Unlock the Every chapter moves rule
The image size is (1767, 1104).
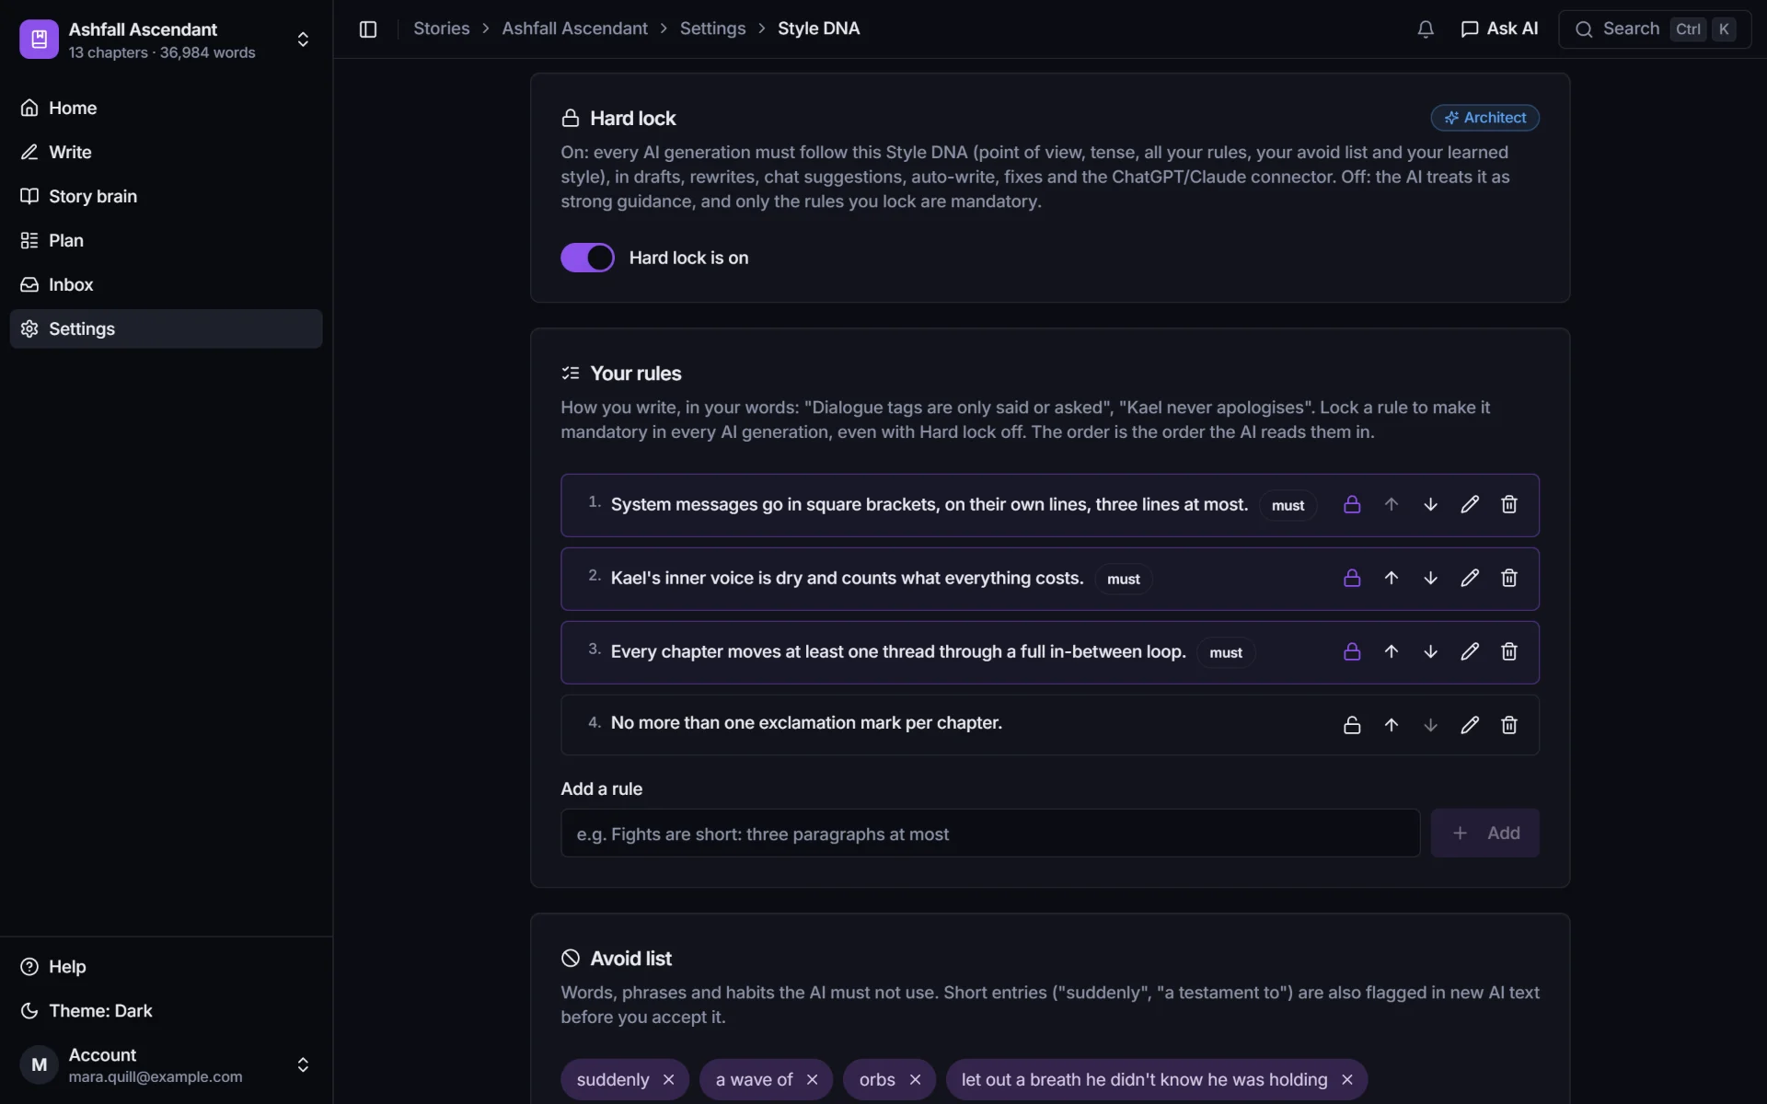(x=1351, y=651)
